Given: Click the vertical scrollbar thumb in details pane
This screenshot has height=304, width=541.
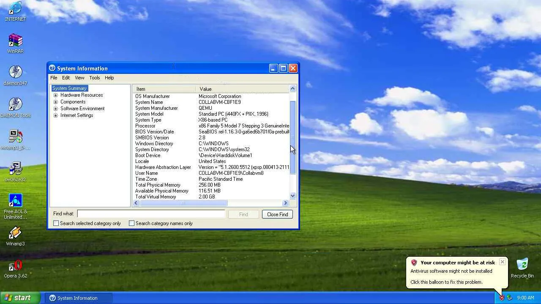Looking at the screenshot, I should click(292, 138).
